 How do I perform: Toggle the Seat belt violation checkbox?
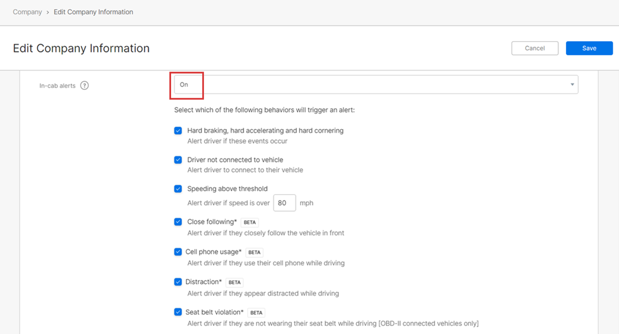point(178,312)
